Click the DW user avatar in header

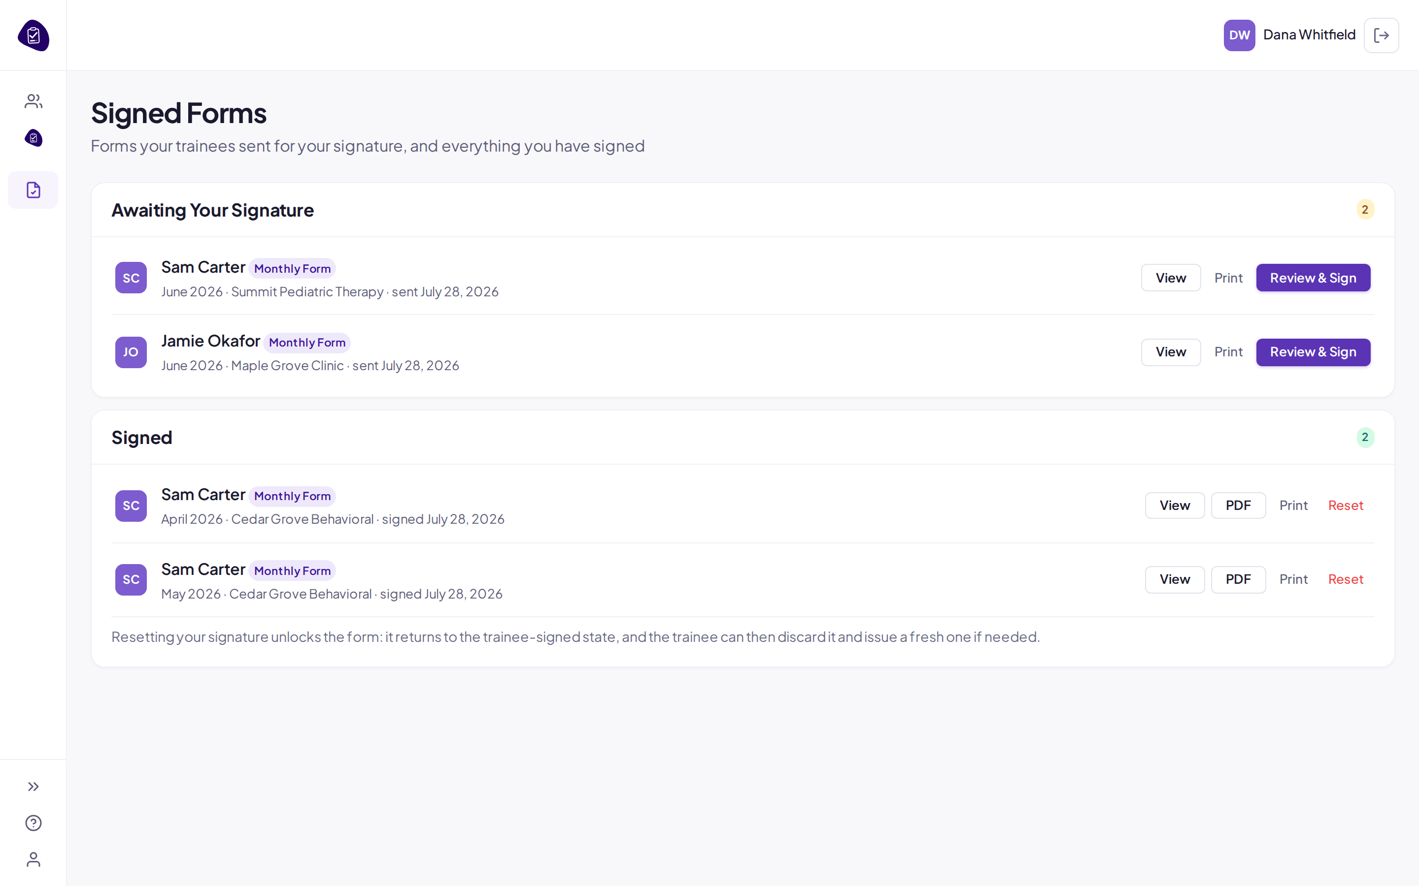coord(1239,35)
